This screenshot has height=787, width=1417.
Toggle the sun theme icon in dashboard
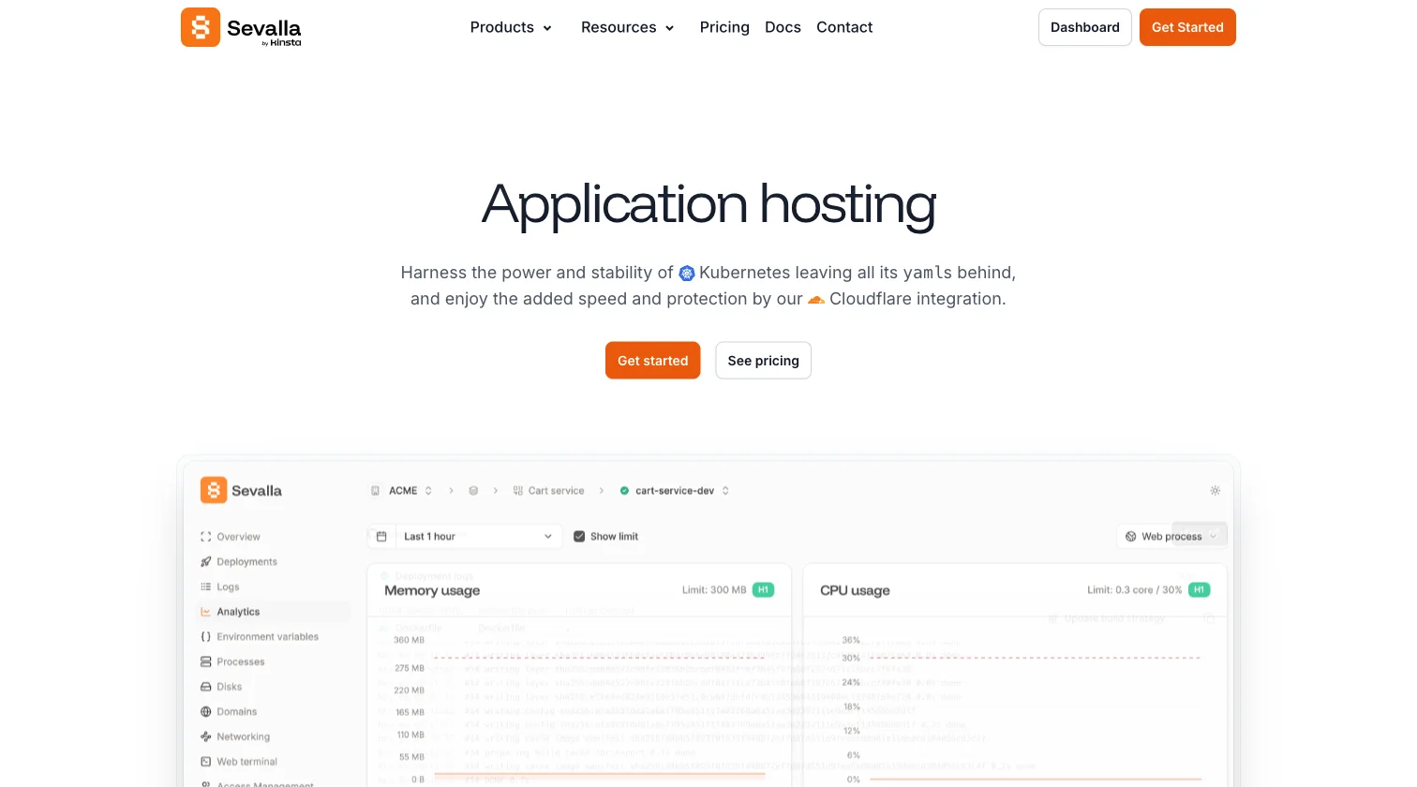(x=1216, y=491)
